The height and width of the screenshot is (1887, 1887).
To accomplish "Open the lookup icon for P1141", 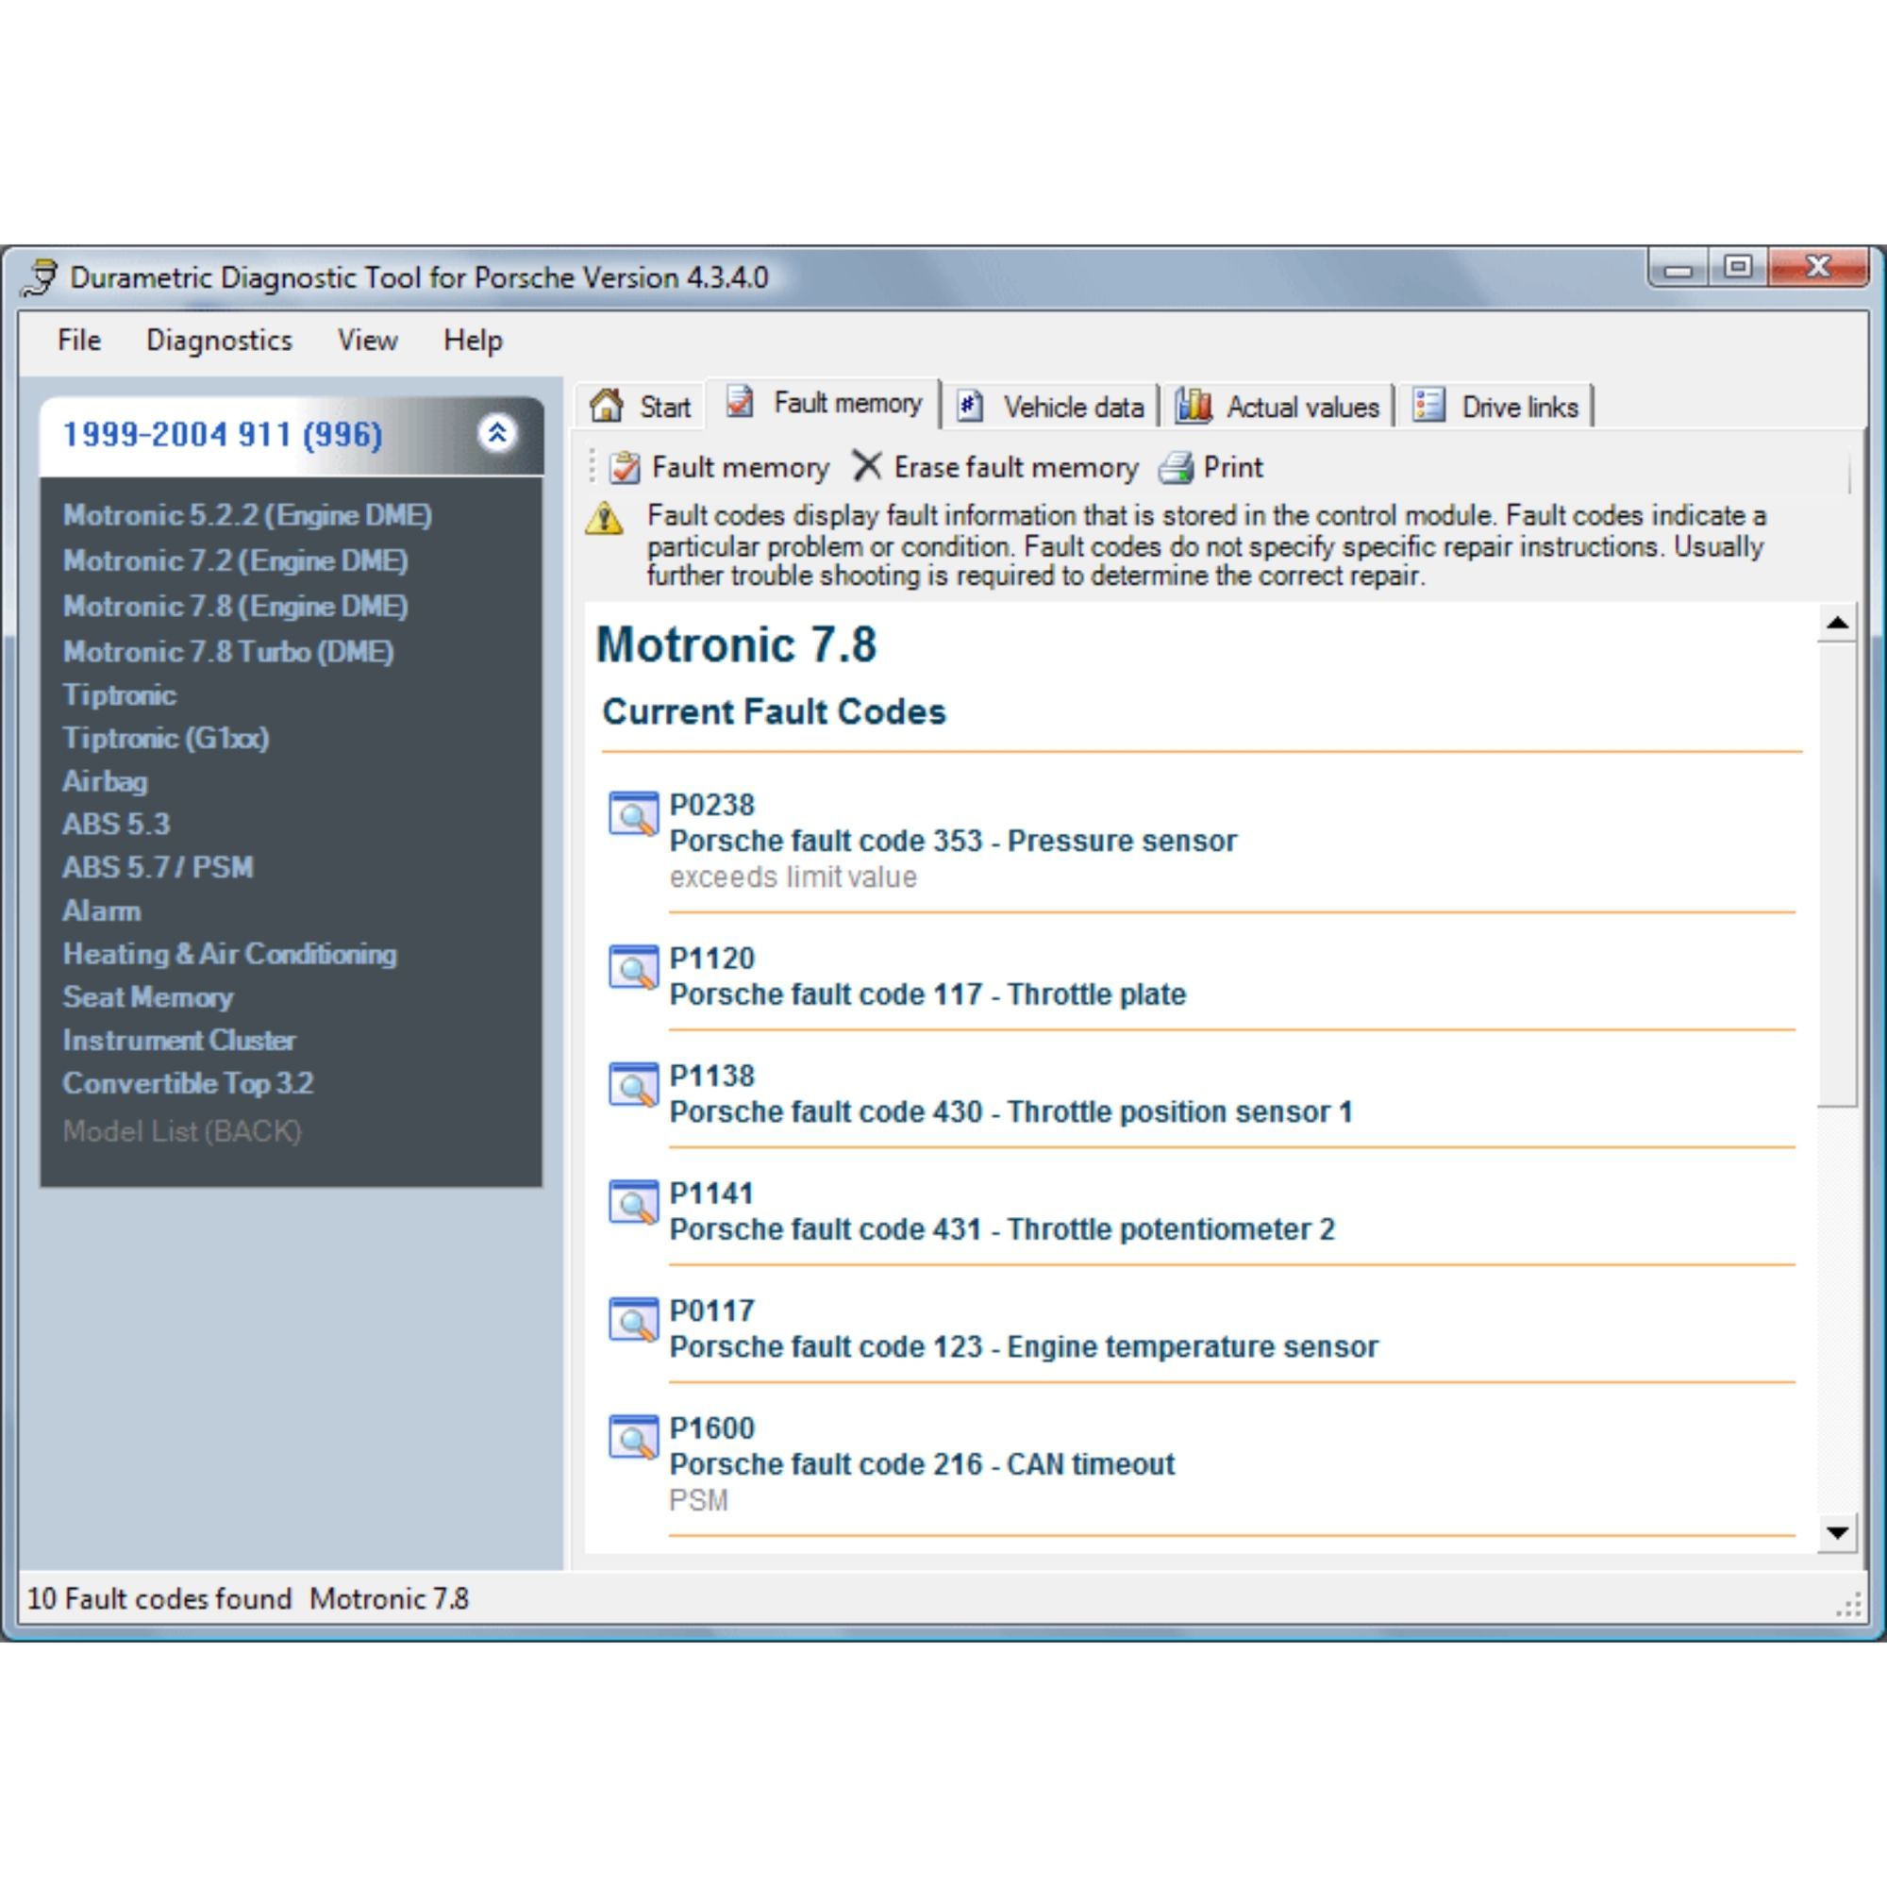I will (x=633, y=1201).
